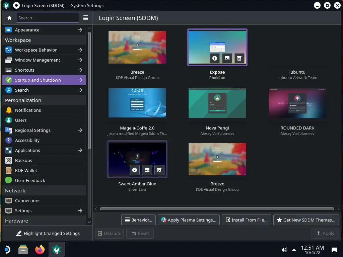Open the hamburger menu beside search

click(x=86, y=18)
